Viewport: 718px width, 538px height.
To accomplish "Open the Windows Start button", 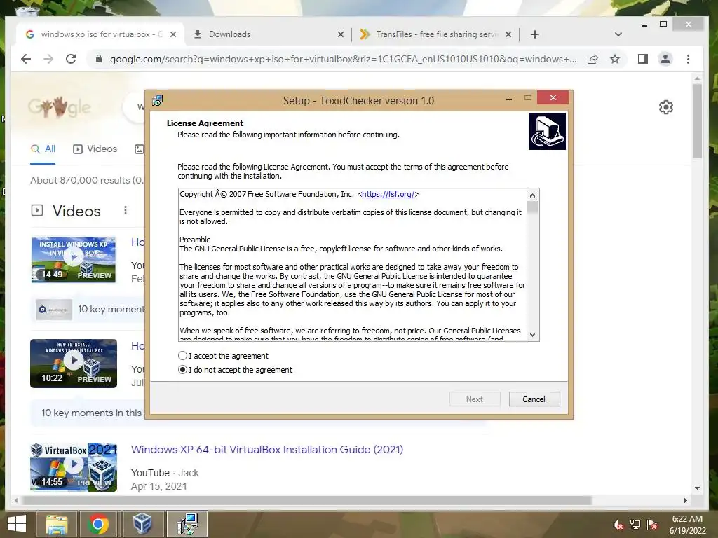I will tap(17, 524).
